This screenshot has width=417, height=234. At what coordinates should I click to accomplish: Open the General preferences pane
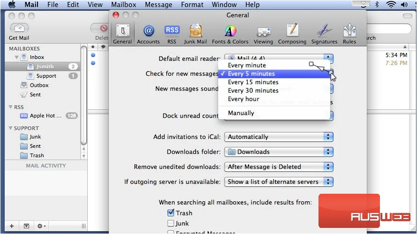[x=122, y=34]
